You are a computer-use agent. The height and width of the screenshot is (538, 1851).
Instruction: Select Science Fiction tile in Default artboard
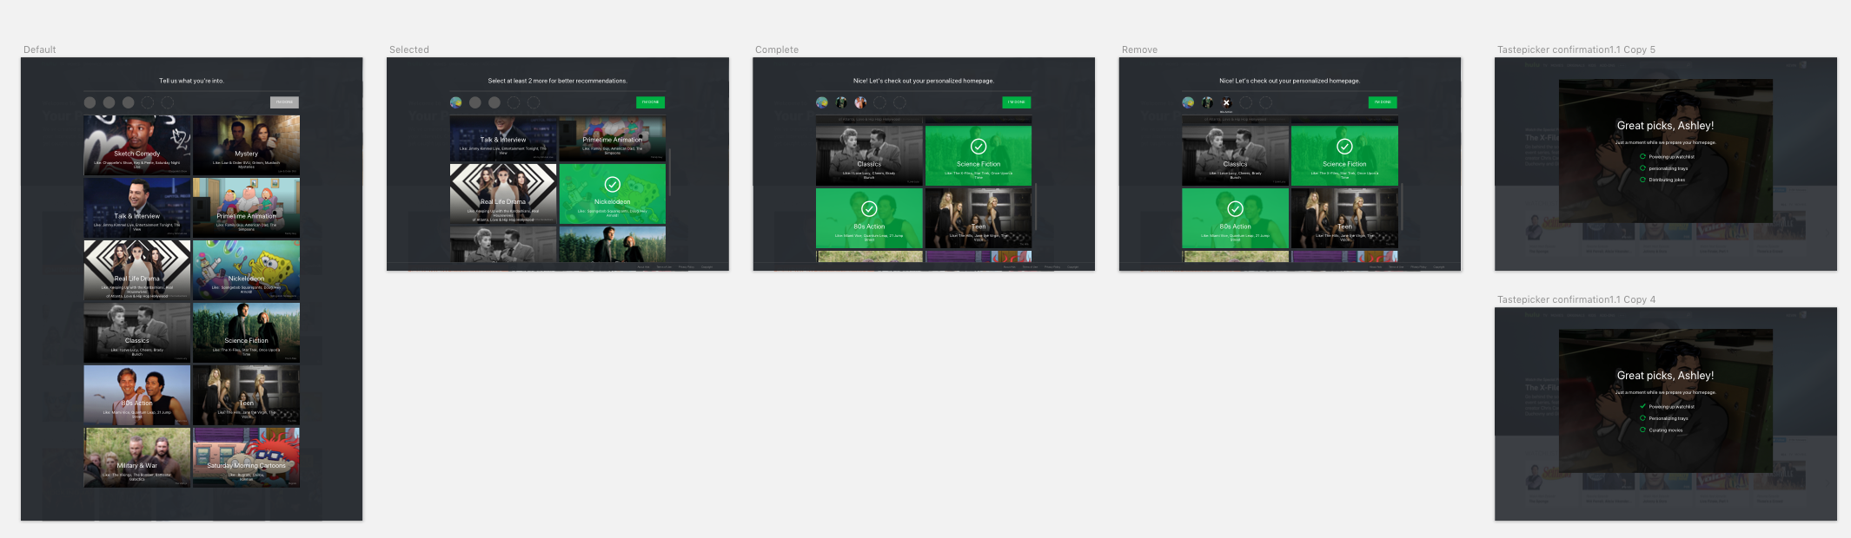(x=246, y=332)
